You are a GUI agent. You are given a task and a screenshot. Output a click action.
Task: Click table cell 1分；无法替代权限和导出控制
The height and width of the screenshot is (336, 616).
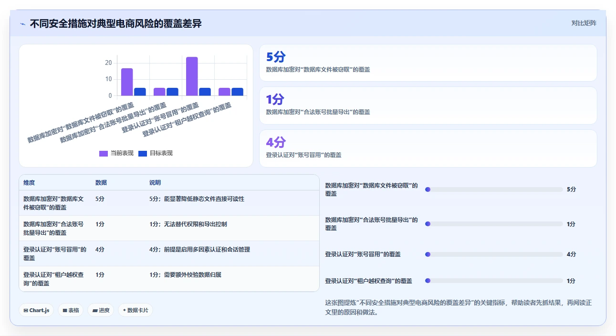(188, 224)
